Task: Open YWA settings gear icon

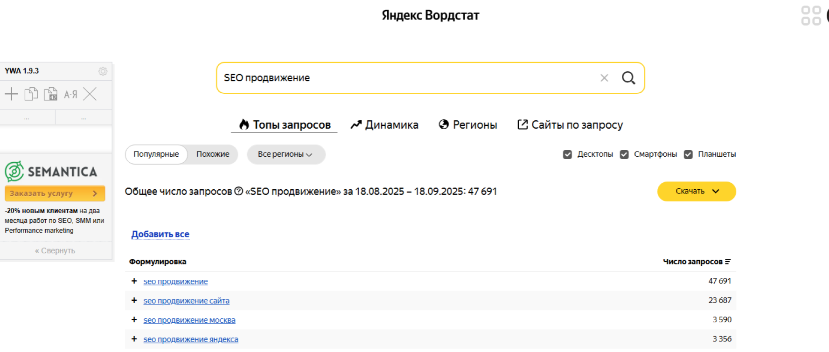Action: point(103,71)
